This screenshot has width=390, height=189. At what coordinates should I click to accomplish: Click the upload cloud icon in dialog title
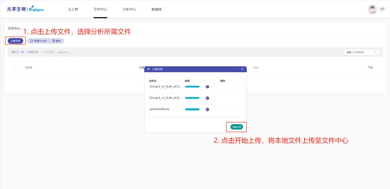point(148,69)
